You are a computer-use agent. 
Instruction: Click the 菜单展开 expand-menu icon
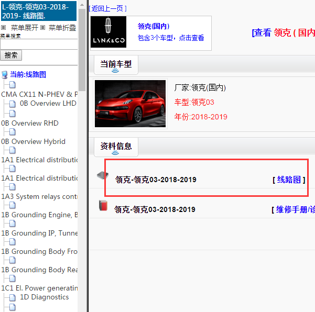pos(4,28)
